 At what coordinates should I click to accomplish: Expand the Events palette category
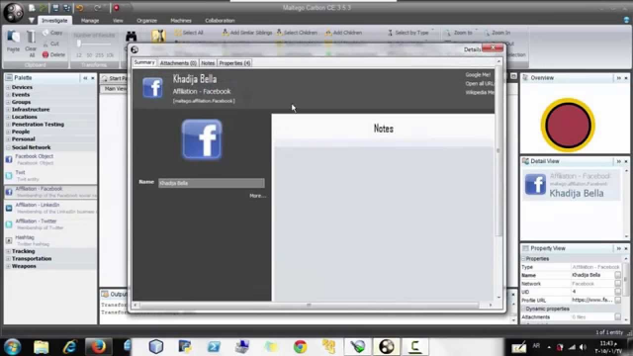pos(8,95)
